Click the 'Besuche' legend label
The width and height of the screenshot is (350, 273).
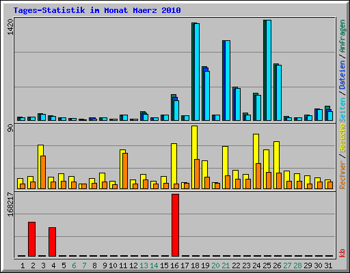342,138
